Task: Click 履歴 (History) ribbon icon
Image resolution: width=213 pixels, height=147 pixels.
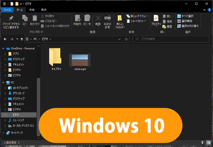Action: pyautogui.click(x=167, y=27)
